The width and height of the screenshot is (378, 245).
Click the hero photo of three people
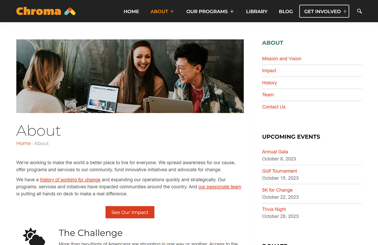click(x=130, y=76)
